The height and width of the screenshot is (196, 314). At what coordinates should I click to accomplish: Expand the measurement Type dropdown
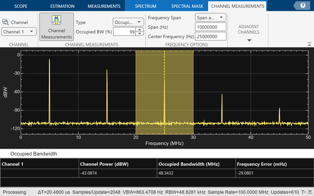coord(128,22)
